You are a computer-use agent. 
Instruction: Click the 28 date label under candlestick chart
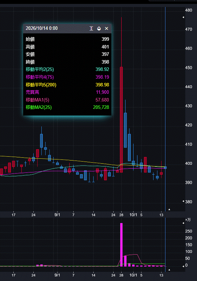click(x=121, y=215)
